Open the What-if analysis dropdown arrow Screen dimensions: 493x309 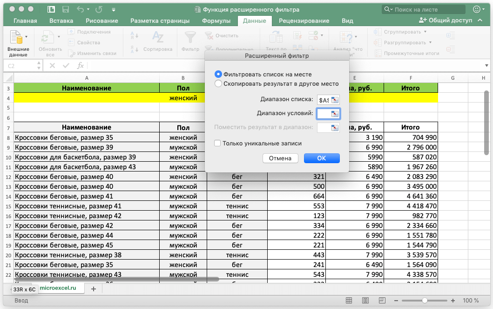click(356, 37)
